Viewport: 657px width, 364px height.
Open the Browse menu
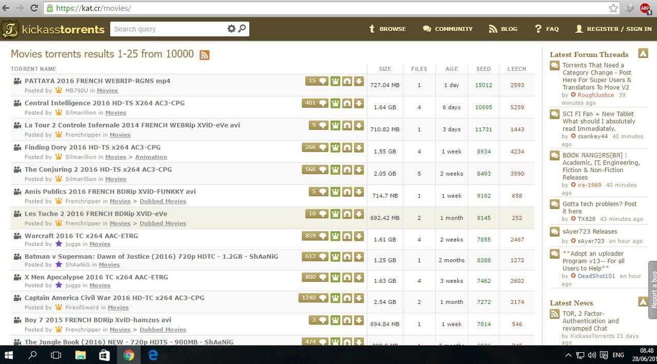click(x=388, y=29)
